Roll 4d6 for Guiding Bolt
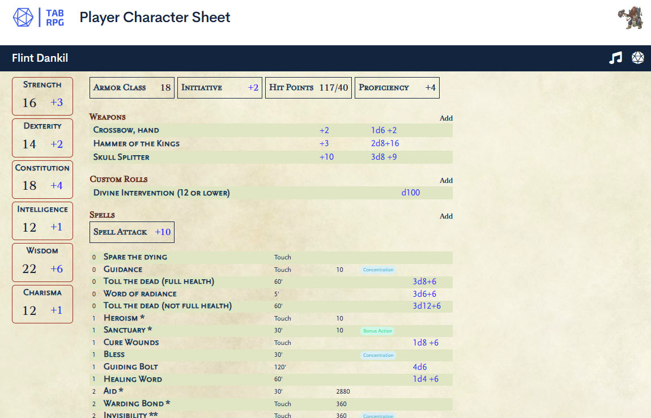The width and height of the screenshot is (651, 418). pos(420,367)
